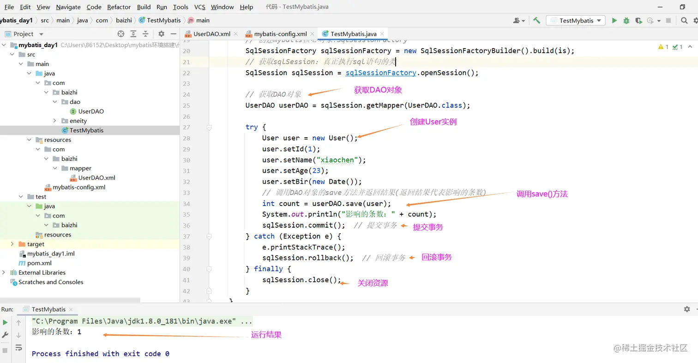The width and height of the screenshot is (698, 363).
Task: Start debugging with the bug icon
Action: click(x=626, y=20)
